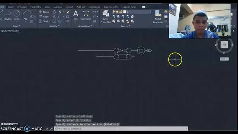Toggle current layer lock padlock icon
This screenshot has height=134, width=238.
pos(121,12)
